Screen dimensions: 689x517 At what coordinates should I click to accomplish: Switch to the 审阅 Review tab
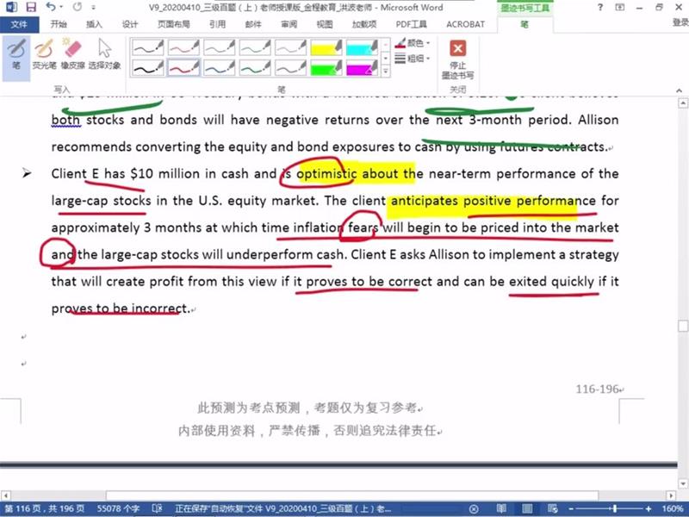coord(289,25)
